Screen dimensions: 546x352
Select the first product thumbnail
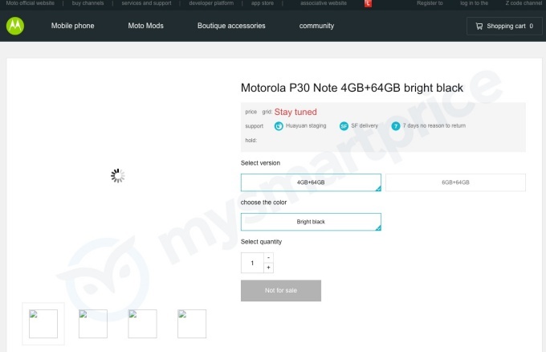43,324
